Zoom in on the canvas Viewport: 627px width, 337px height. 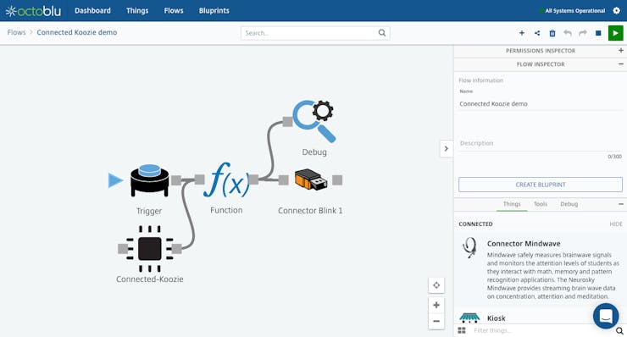436,305
